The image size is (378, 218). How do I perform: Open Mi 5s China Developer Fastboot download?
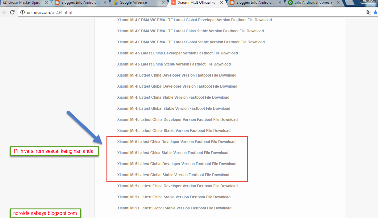pos(177,186)
